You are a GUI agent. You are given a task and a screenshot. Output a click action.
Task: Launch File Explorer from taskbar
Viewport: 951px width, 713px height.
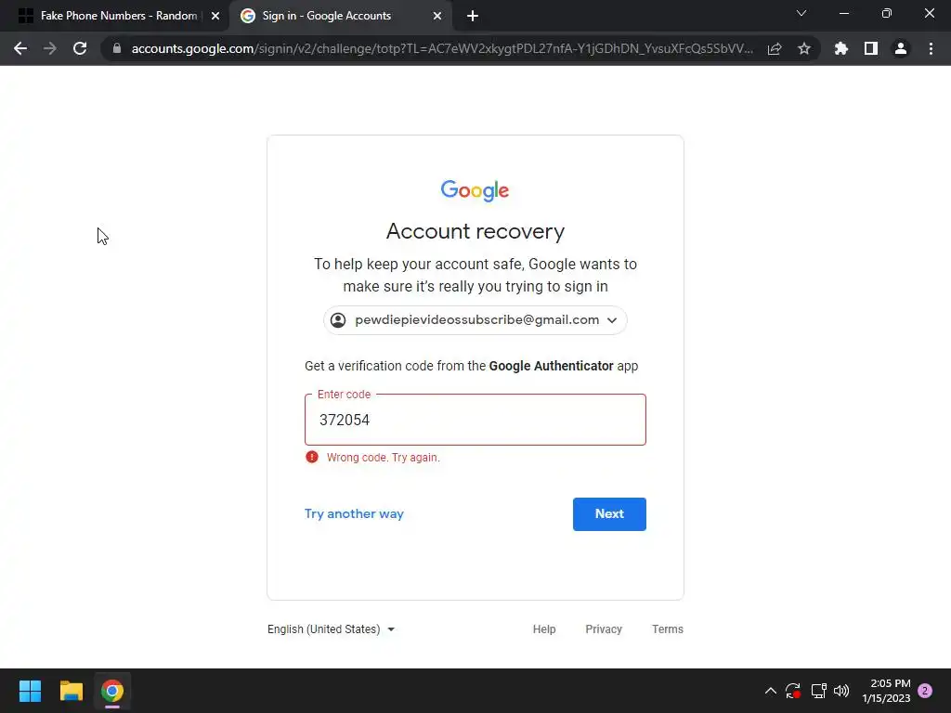[71, 691]
